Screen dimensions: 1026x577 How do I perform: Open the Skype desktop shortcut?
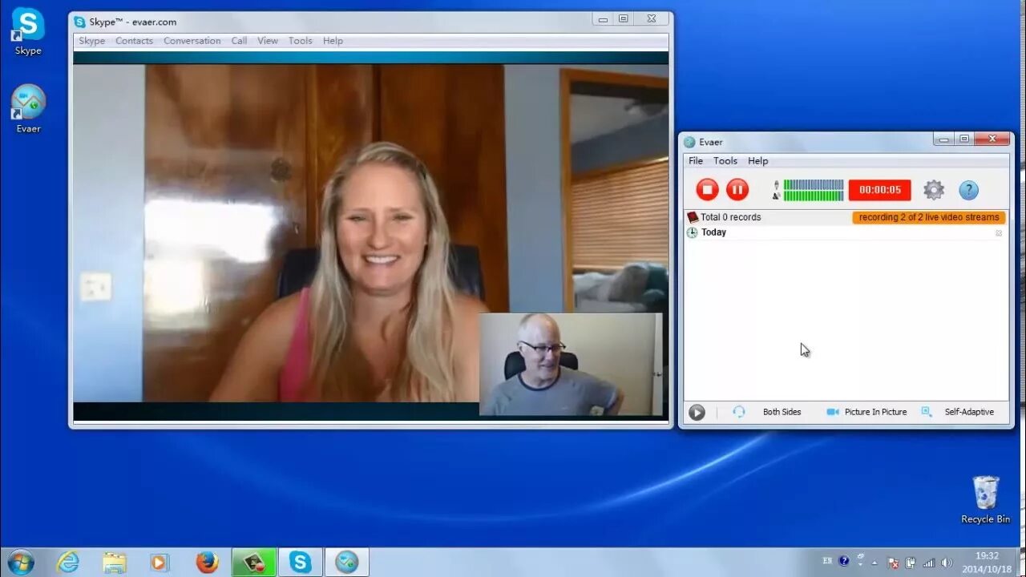28,31
